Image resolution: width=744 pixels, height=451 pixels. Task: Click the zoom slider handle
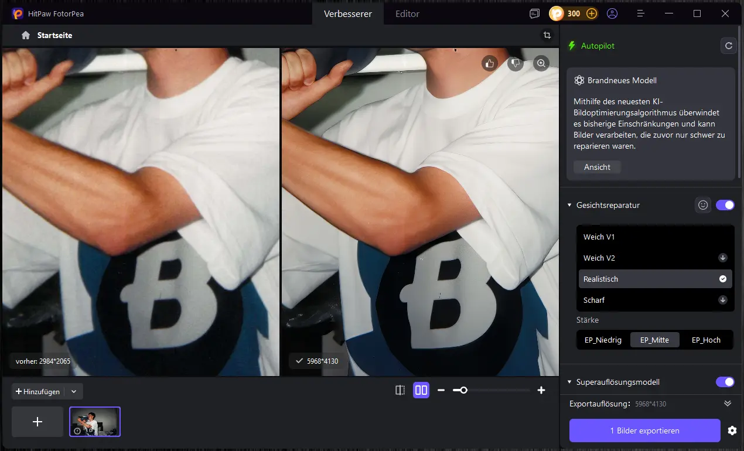pyautogui.click(x=463, y=390)
